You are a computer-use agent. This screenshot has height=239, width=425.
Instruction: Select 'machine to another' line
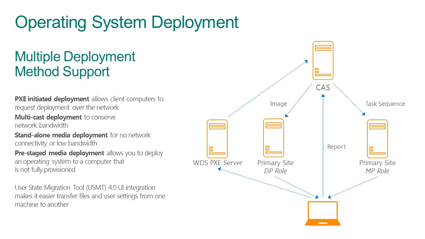[42, 204]
